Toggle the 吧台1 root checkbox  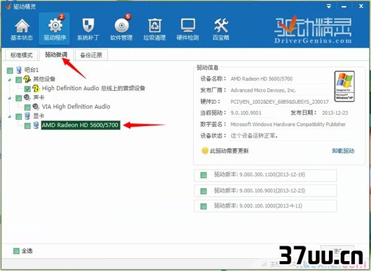click(x=10, y=70)
